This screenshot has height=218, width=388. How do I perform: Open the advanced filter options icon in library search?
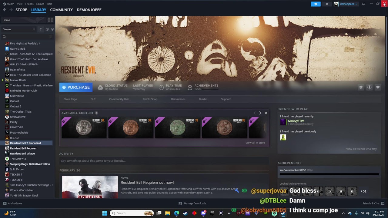[50, 37]
